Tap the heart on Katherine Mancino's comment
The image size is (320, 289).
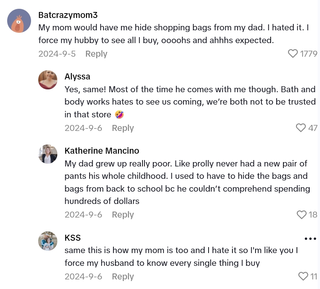tap(301, 214)
